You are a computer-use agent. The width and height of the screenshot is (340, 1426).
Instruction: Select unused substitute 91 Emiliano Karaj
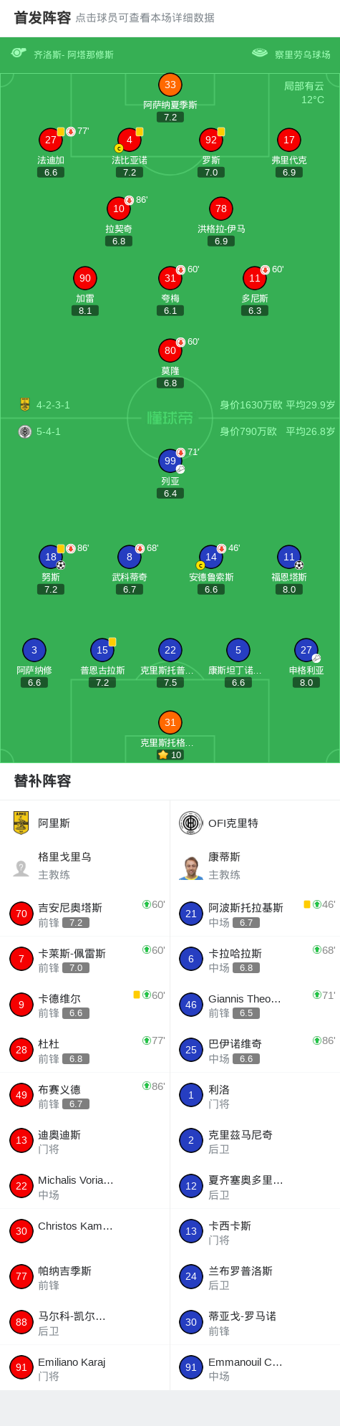point(85,1368)
